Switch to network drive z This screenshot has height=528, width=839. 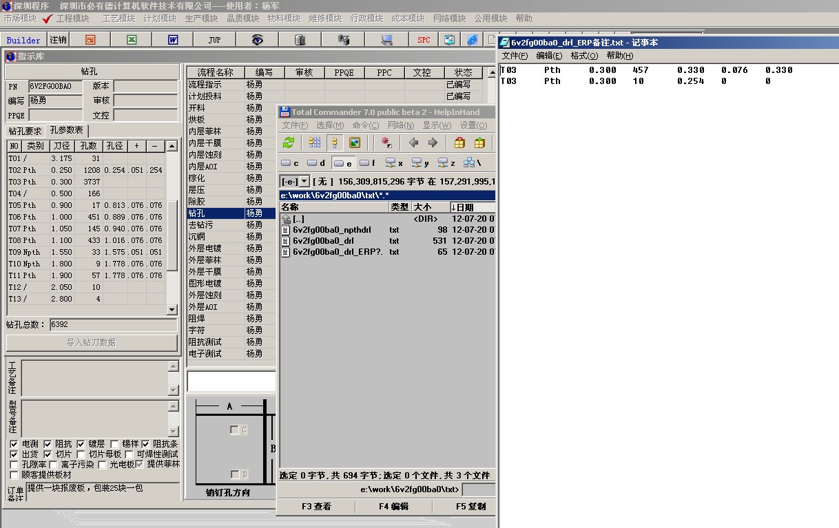(x=446, y=163)
